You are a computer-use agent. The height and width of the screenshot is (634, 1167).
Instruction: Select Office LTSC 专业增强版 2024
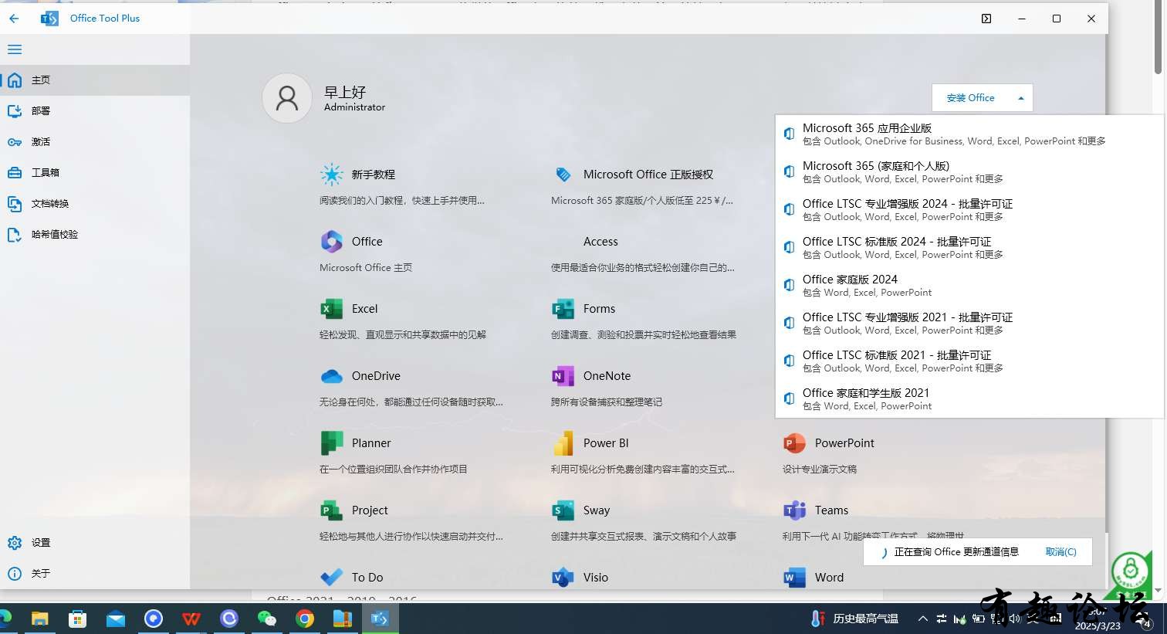969,210
